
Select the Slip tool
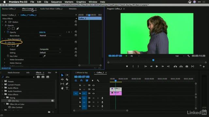[x=62, y=84]
